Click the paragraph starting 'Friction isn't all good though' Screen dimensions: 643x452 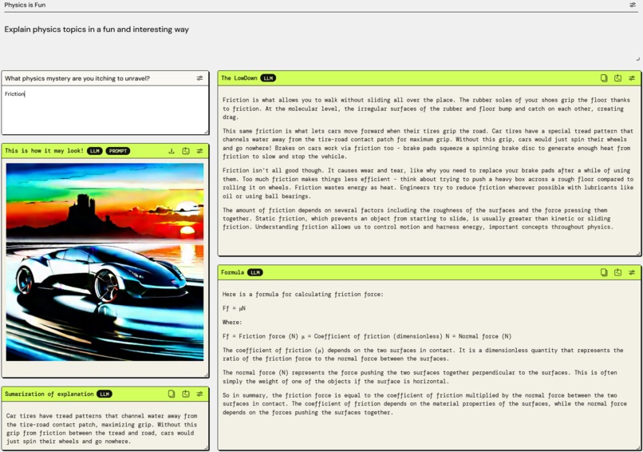(428, 183)
